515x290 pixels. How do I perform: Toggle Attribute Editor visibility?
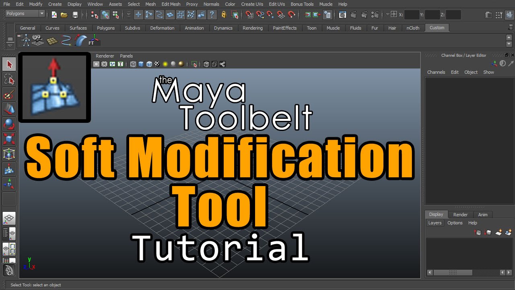tap(488, 15)
